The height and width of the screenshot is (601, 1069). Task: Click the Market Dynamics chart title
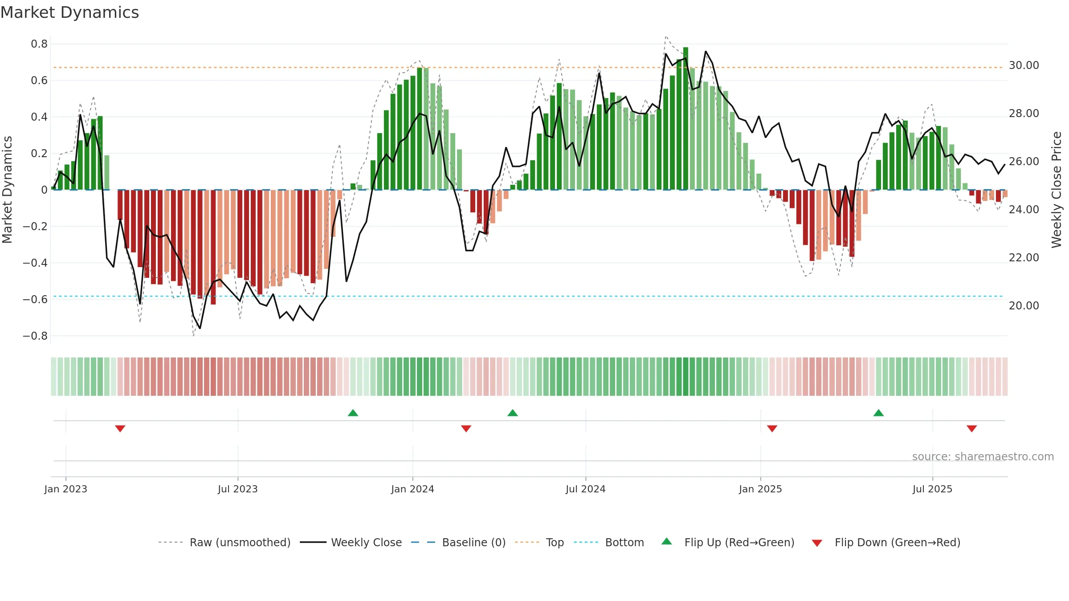pyautogui.click(x=69, y=12)
